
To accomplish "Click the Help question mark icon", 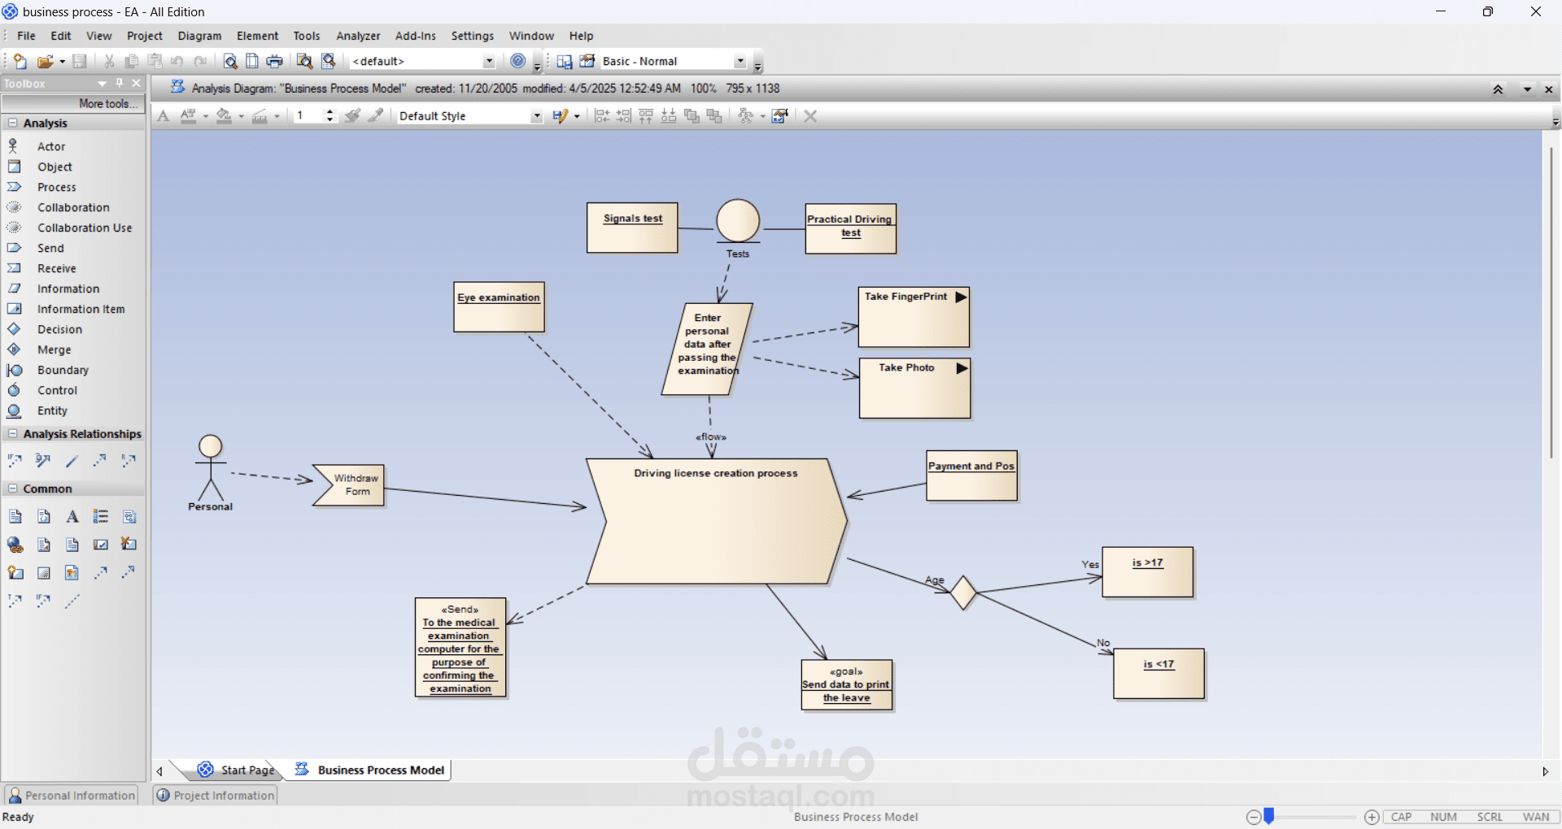I will tap(518, 61).
